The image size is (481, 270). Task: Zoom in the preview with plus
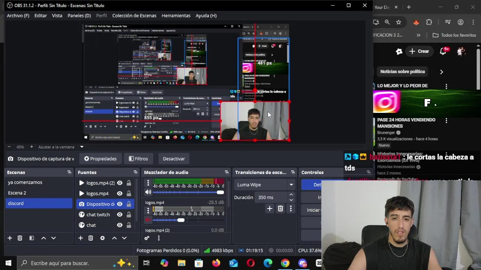pyautogui.click(x=32, y=147)
